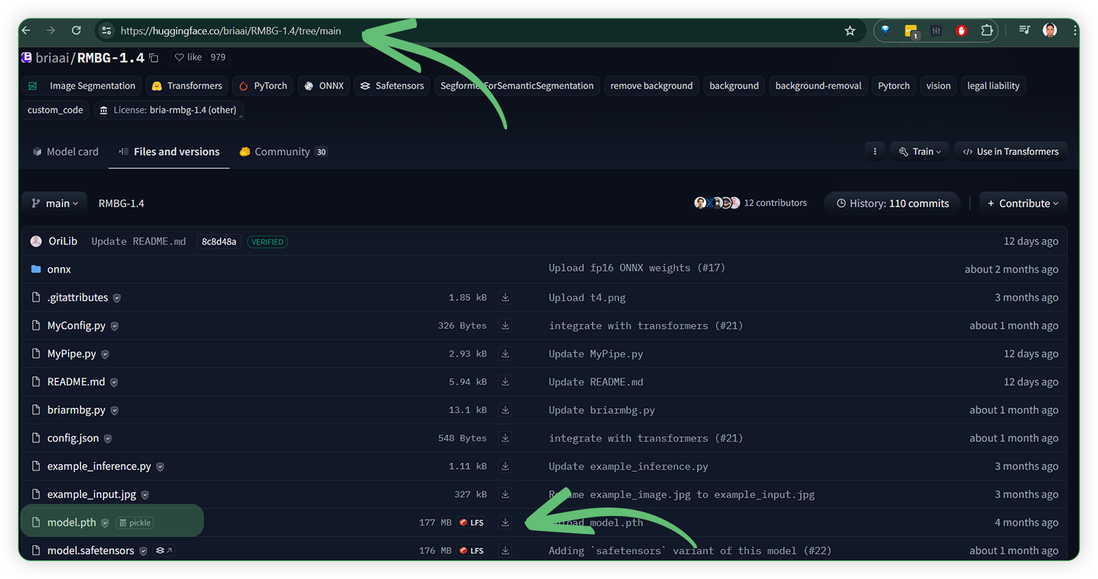
Task: Open History: 110 commits
Action: [x=892, y=204]
